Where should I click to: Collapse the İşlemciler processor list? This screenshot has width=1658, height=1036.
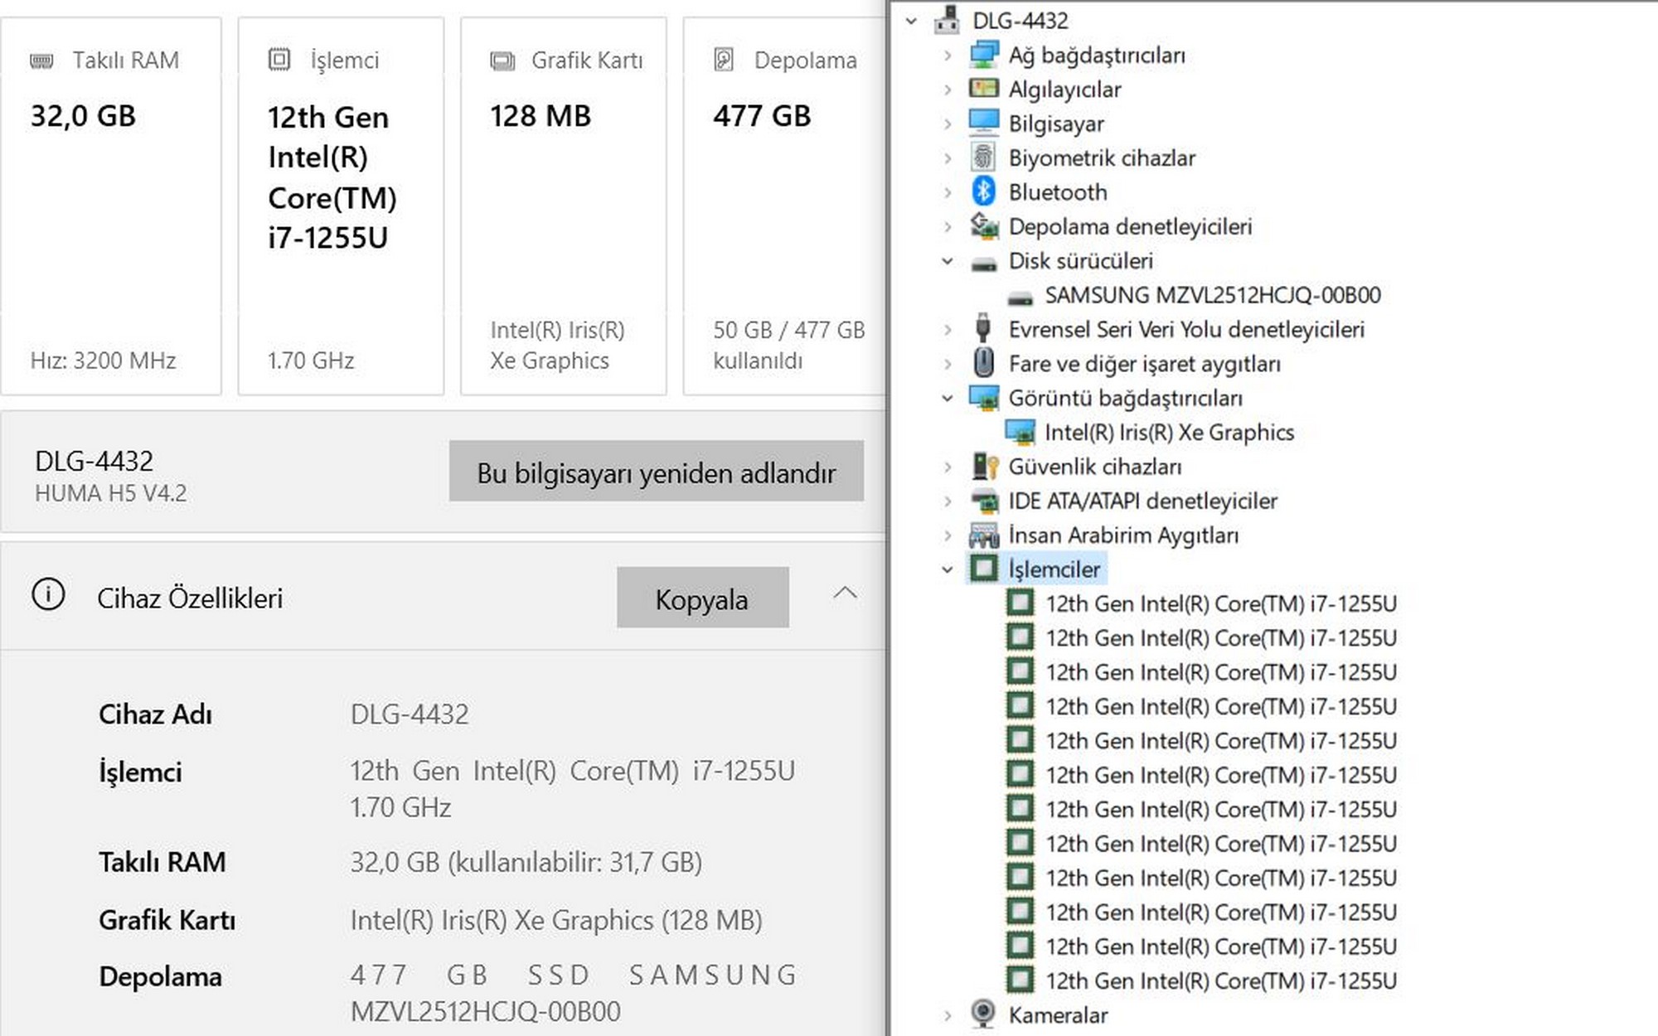pos(948,569)
